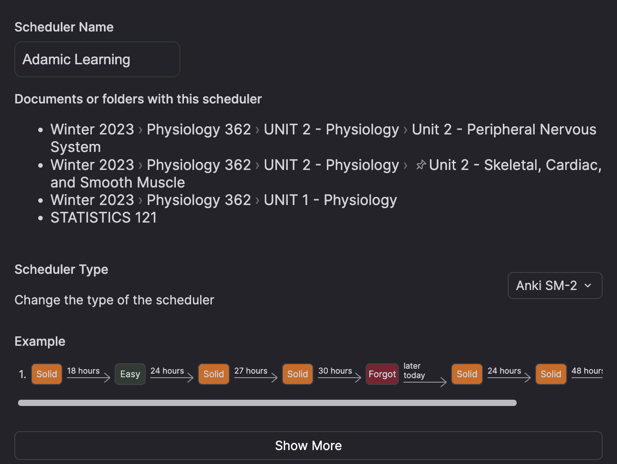Image resolution: width=617 pixels, height=464 pixels.
Task: Click the pin icon before Unit 2 Skeletal
Action: click(421, 165)
